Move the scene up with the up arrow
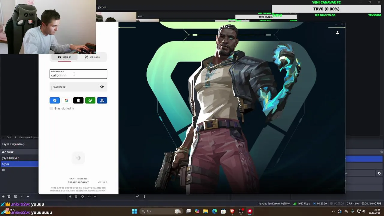384x216 pixels. (x=22, y=196)
